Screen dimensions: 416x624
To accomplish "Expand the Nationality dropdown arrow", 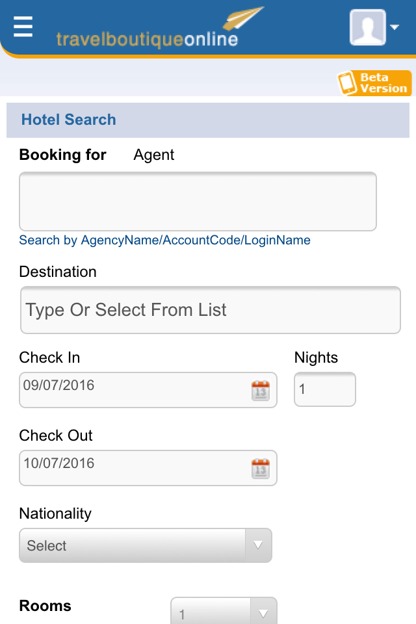I will click(x=258, y=545).
